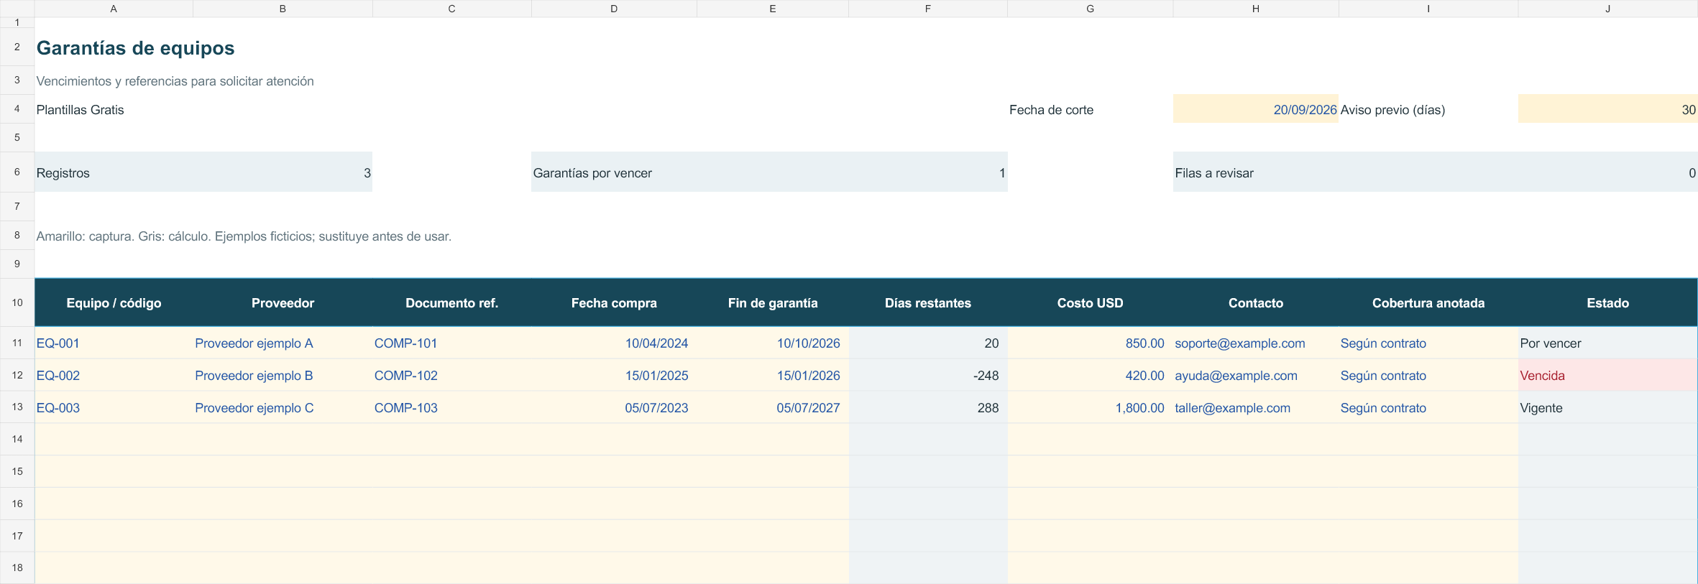Click the 'Contacto' column header
Image resolution: width=1698 pixels, height=584 pixels.
pos(1256,303)
